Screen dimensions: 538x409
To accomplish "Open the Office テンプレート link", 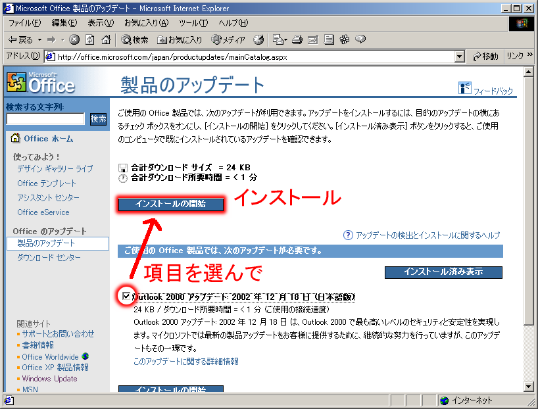I will pos(47,183).
